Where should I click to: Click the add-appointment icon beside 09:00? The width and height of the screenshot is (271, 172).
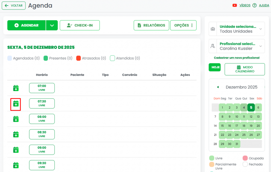16,150
